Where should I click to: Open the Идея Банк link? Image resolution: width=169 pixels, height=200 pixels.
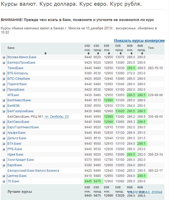15,155
